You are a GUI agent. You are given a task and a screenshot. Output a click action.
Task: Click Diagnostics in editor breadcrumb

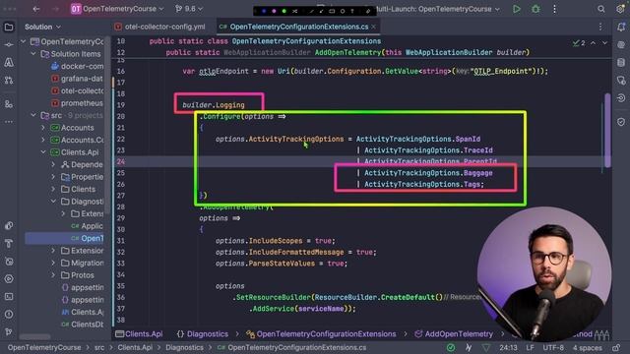pyautogui.click(x=203, y=334)
